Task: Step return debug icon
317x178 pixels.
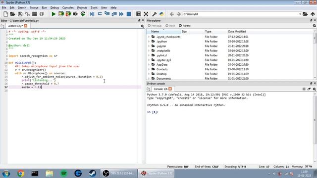Action: tap(114, 14)
